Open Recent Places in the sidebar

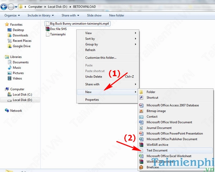coord(22,41)
